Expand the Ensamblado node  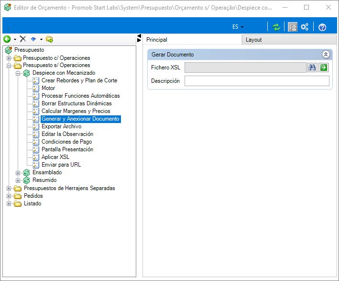[18, 173]
